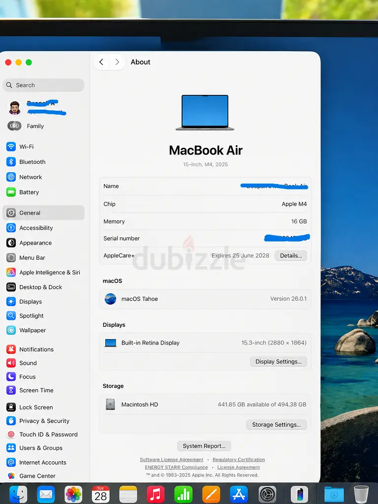Open Touch ID & Password settings
Screen dimensions: 378x504
[42, 434]
